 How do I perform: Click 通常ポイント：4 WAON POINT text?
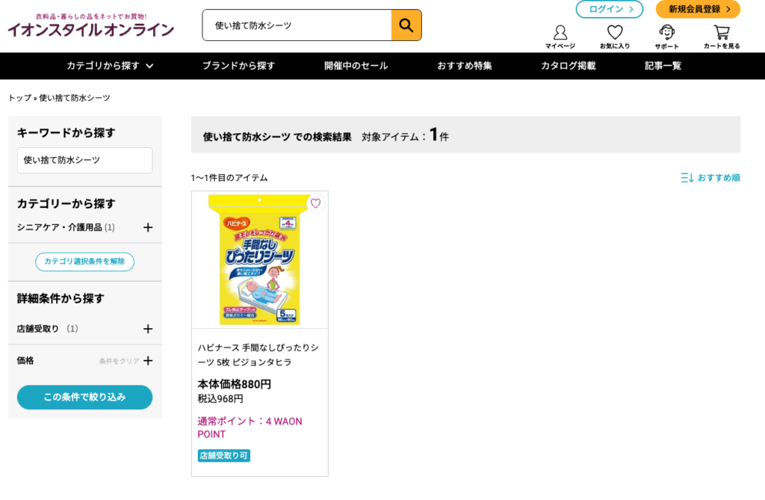pos(250,428)
